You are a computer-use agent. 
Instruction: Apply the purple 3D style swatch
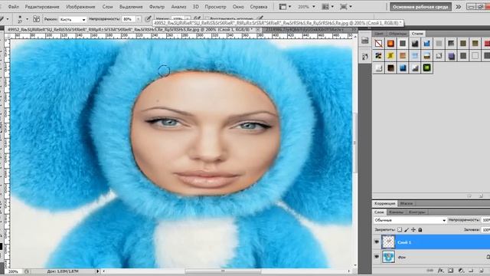(x=451, y=56)
